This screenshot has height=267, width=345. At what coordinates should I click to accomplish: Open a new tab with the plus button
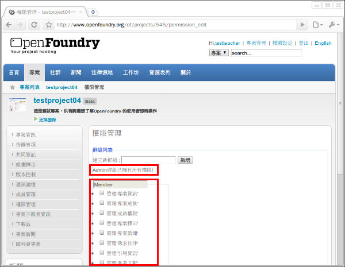tap(93, 12)
